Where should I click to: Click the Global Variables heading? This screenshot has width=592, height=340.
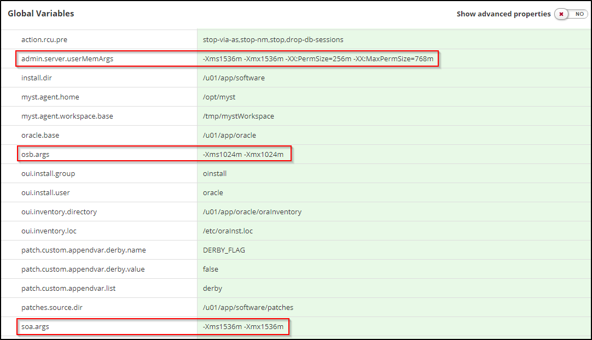[x=41, y=14]
